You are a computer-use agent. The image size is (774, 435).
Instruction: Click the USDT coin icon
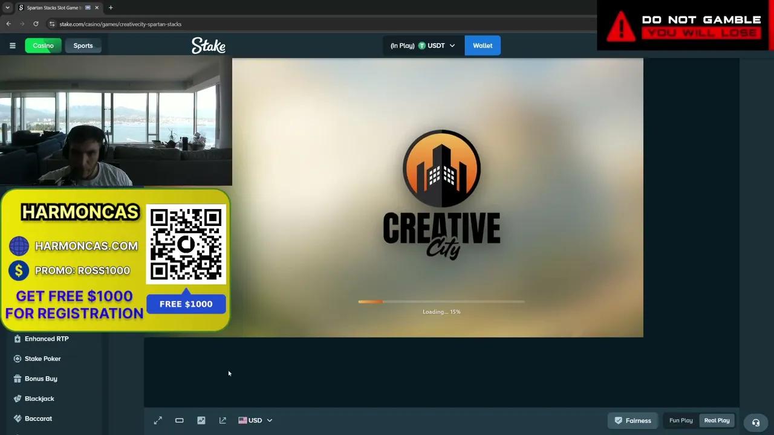422,45
